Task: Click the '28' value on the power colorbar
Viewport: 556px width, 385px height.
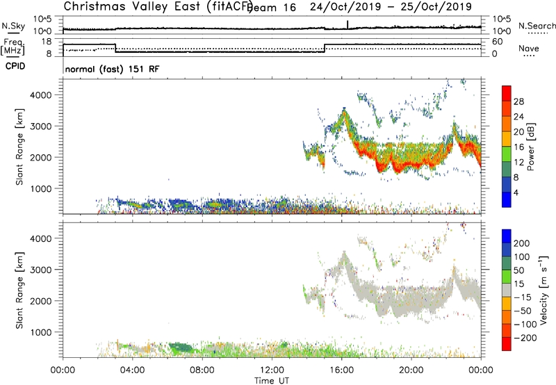Action: [518, 101]
